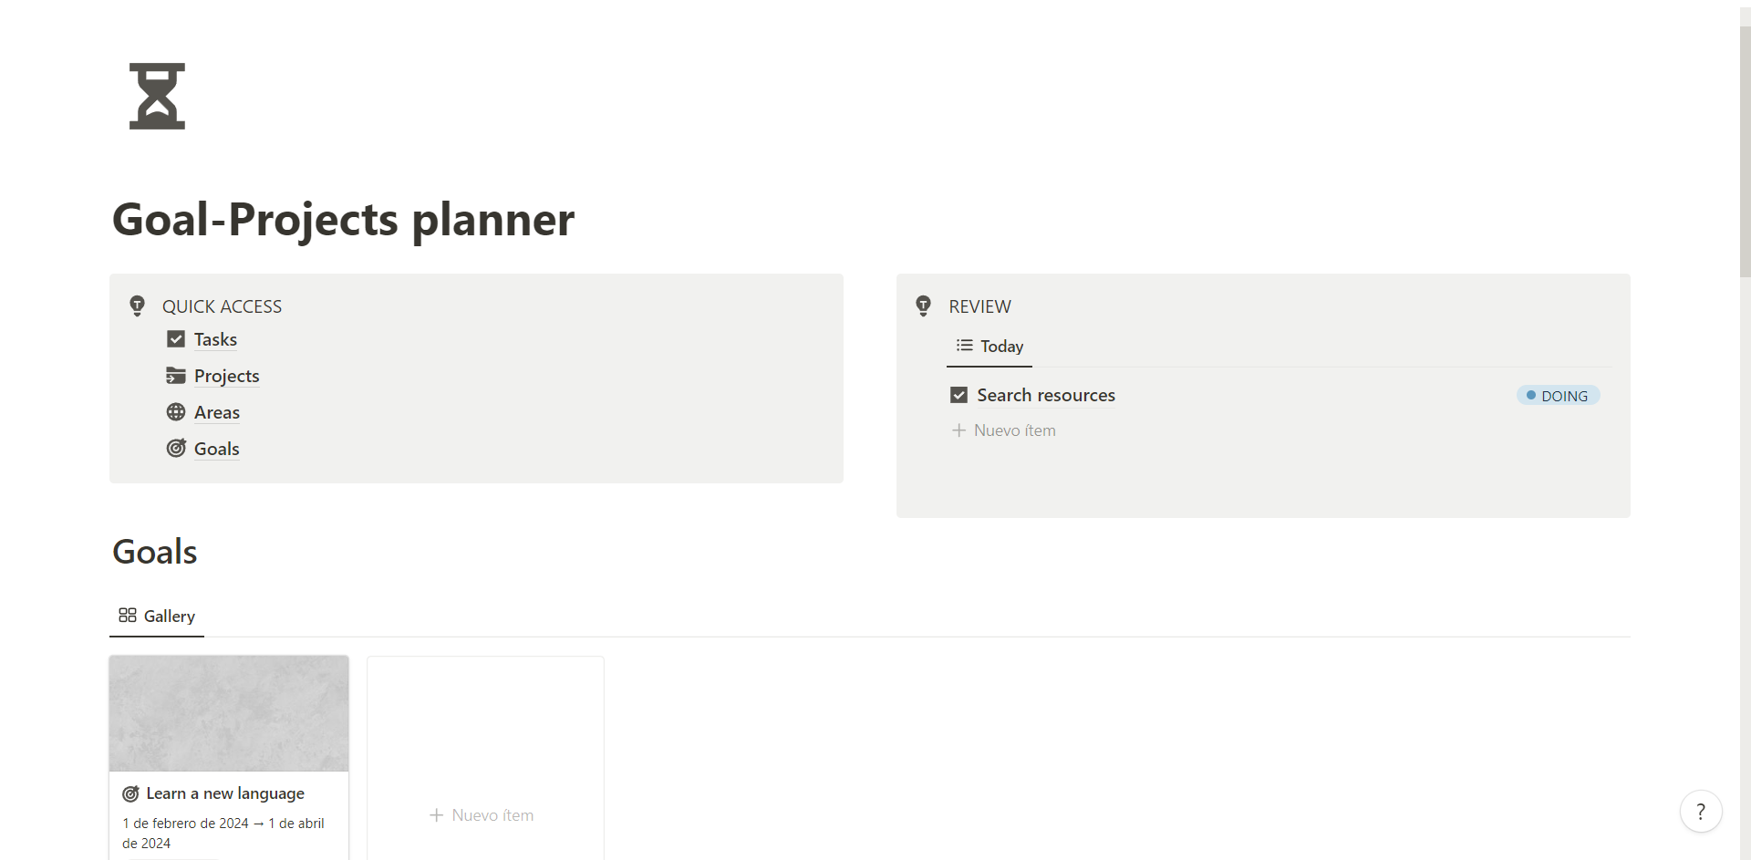Image resolution: width=1751 pixels, height=860 pixels.
Task: Click the checkbox icon next to Tasks
Action: pos(176,339)
